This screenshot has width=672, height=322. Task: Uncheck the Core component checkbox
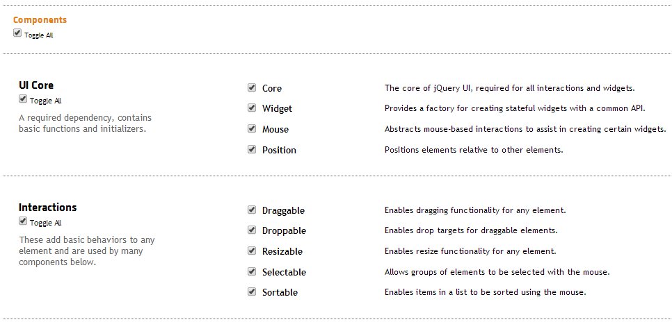click(252, 87)
